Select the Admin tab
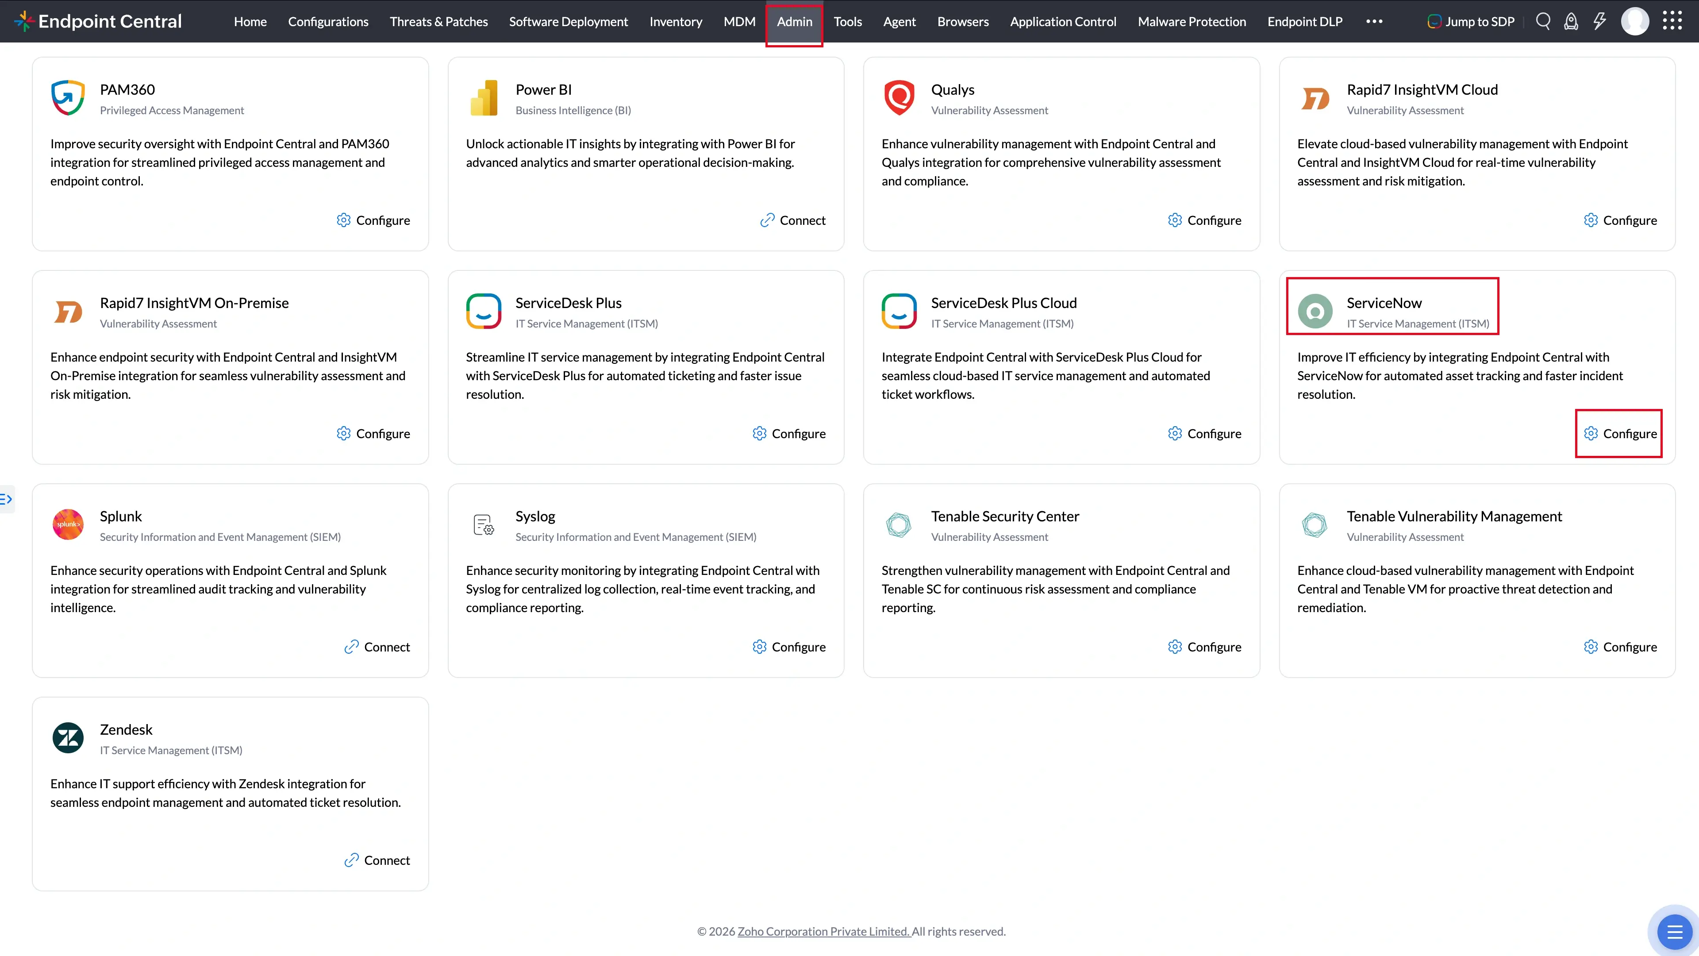The width and height of the screenshot is (1699, 956). (x=794, y=21)
